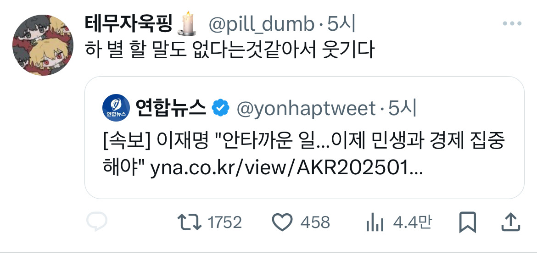Viewport: 537px width, 255px height.
Task: Click the blue verified badge next to 연합뉴스
Action: [x=221, y=108]
